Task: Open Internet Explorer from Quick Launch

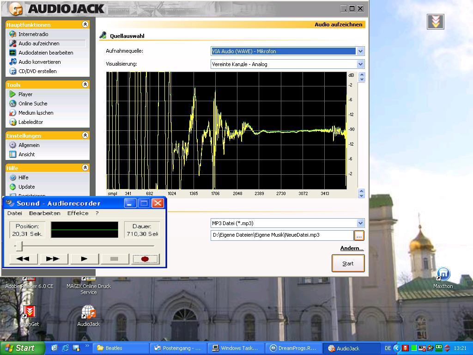Action: (x=65, y=348)
